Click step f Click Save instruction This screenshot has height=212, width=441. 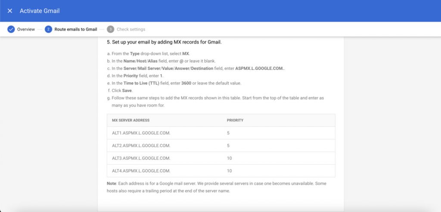120,91
